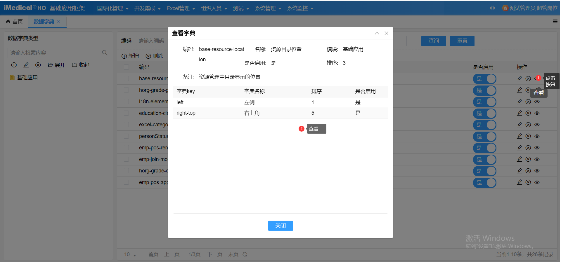
Task: Toggle 是否启用 switch for excel-catego row
Action: tap(485, 125)
